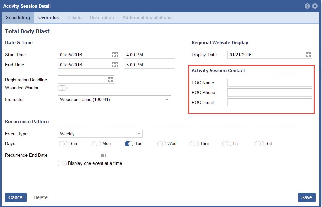Switch to the Overrides tab

click(x=49, y=17)
